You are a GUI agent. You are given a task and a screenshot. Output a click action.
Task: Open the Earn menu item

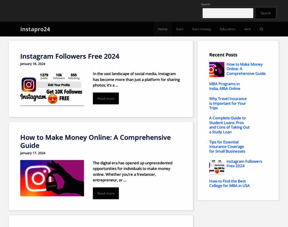point(180,29)
